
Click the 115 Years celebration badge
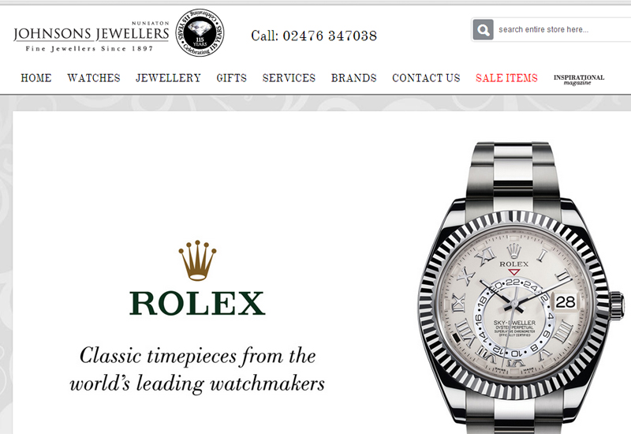(x=200, y=32)
